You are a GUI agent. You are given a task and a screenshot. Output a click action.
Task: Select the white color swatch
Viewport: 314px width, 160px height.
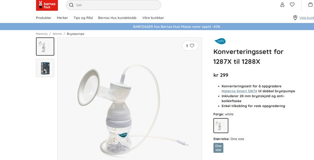[x=221, y=126]
